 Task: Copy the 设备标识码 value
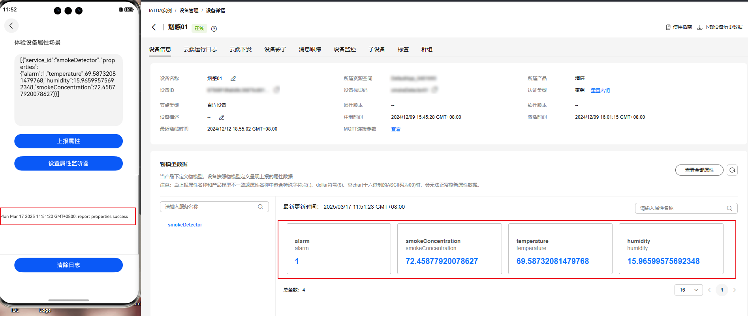pos(435,90)
